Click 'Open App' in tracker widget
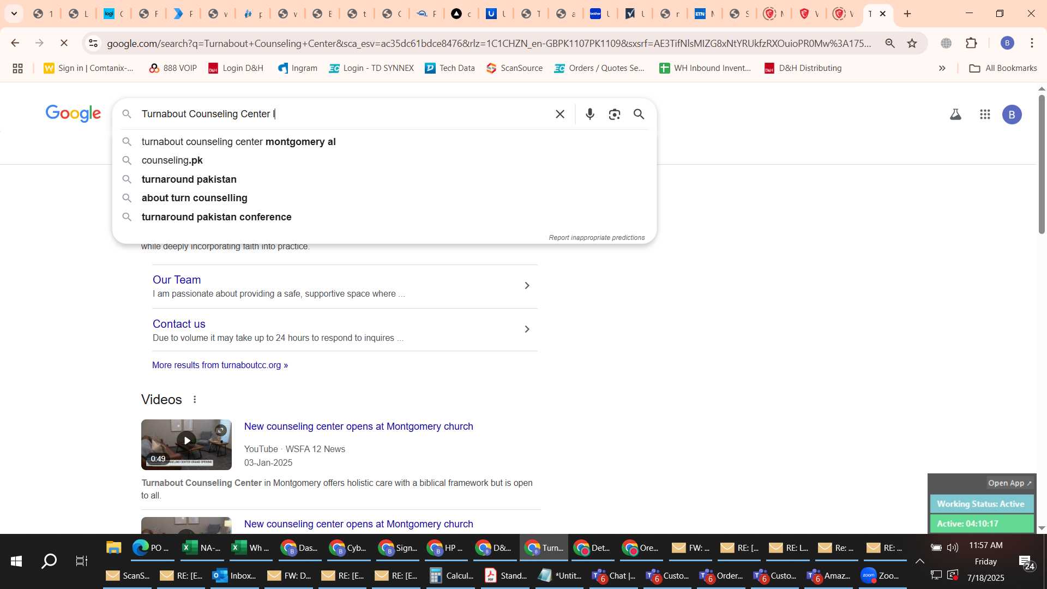This screenshot has height=589, width=1047. tap(1010, 483)
